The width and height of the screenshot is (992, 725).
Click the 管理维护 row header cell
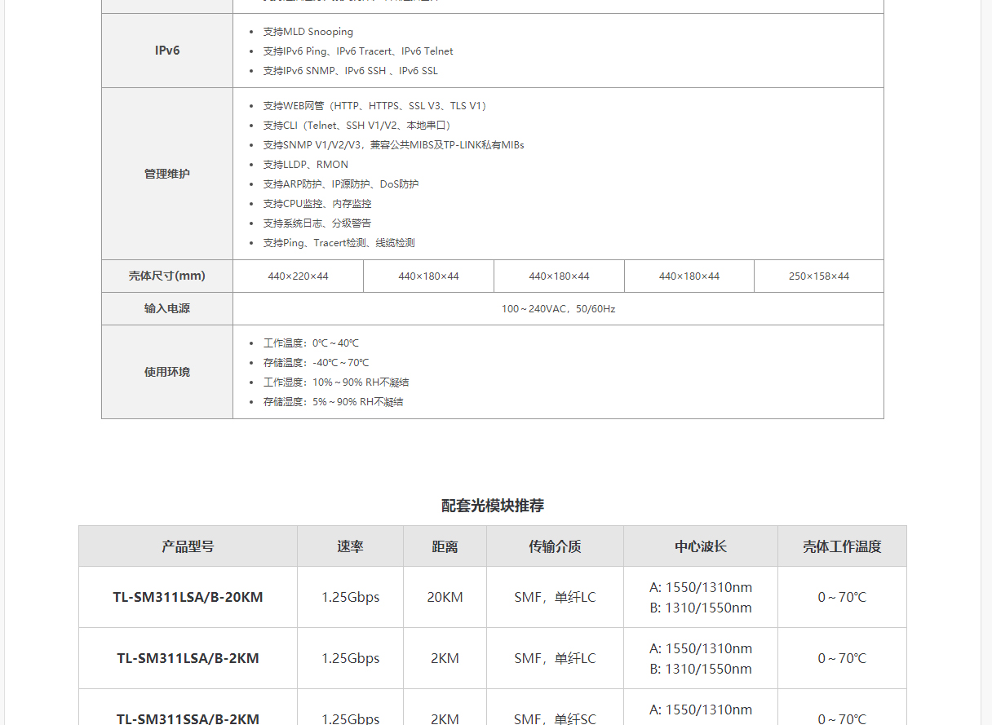pos(167,174)
